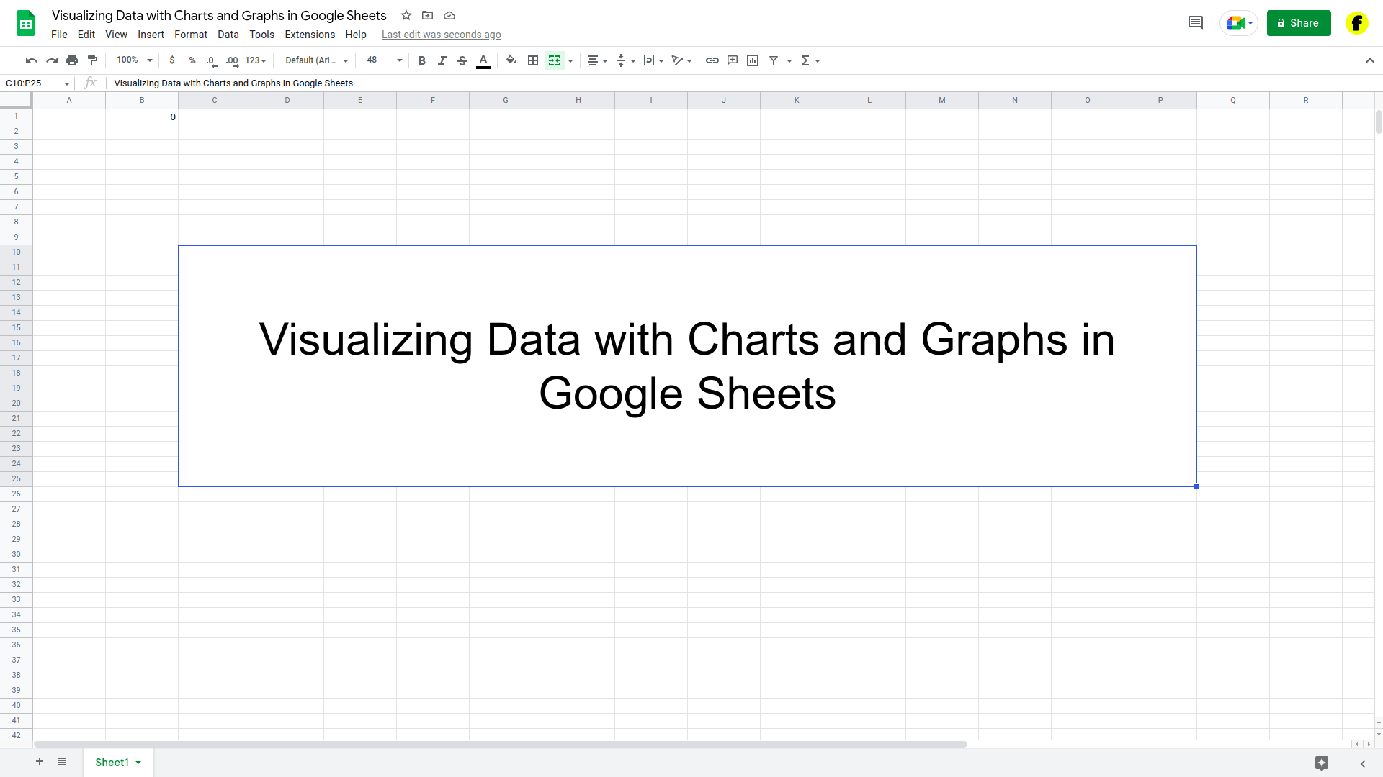
Task: Click the paint format icon
Action: click(92, 60)
